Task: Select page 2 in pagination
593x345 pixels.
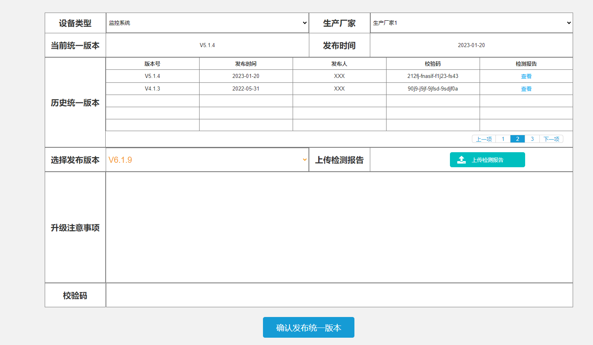Action: [518, 139]
